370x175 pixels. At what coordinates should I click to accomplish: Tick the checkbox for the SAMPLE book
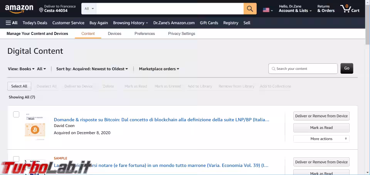tap(16, 159)
